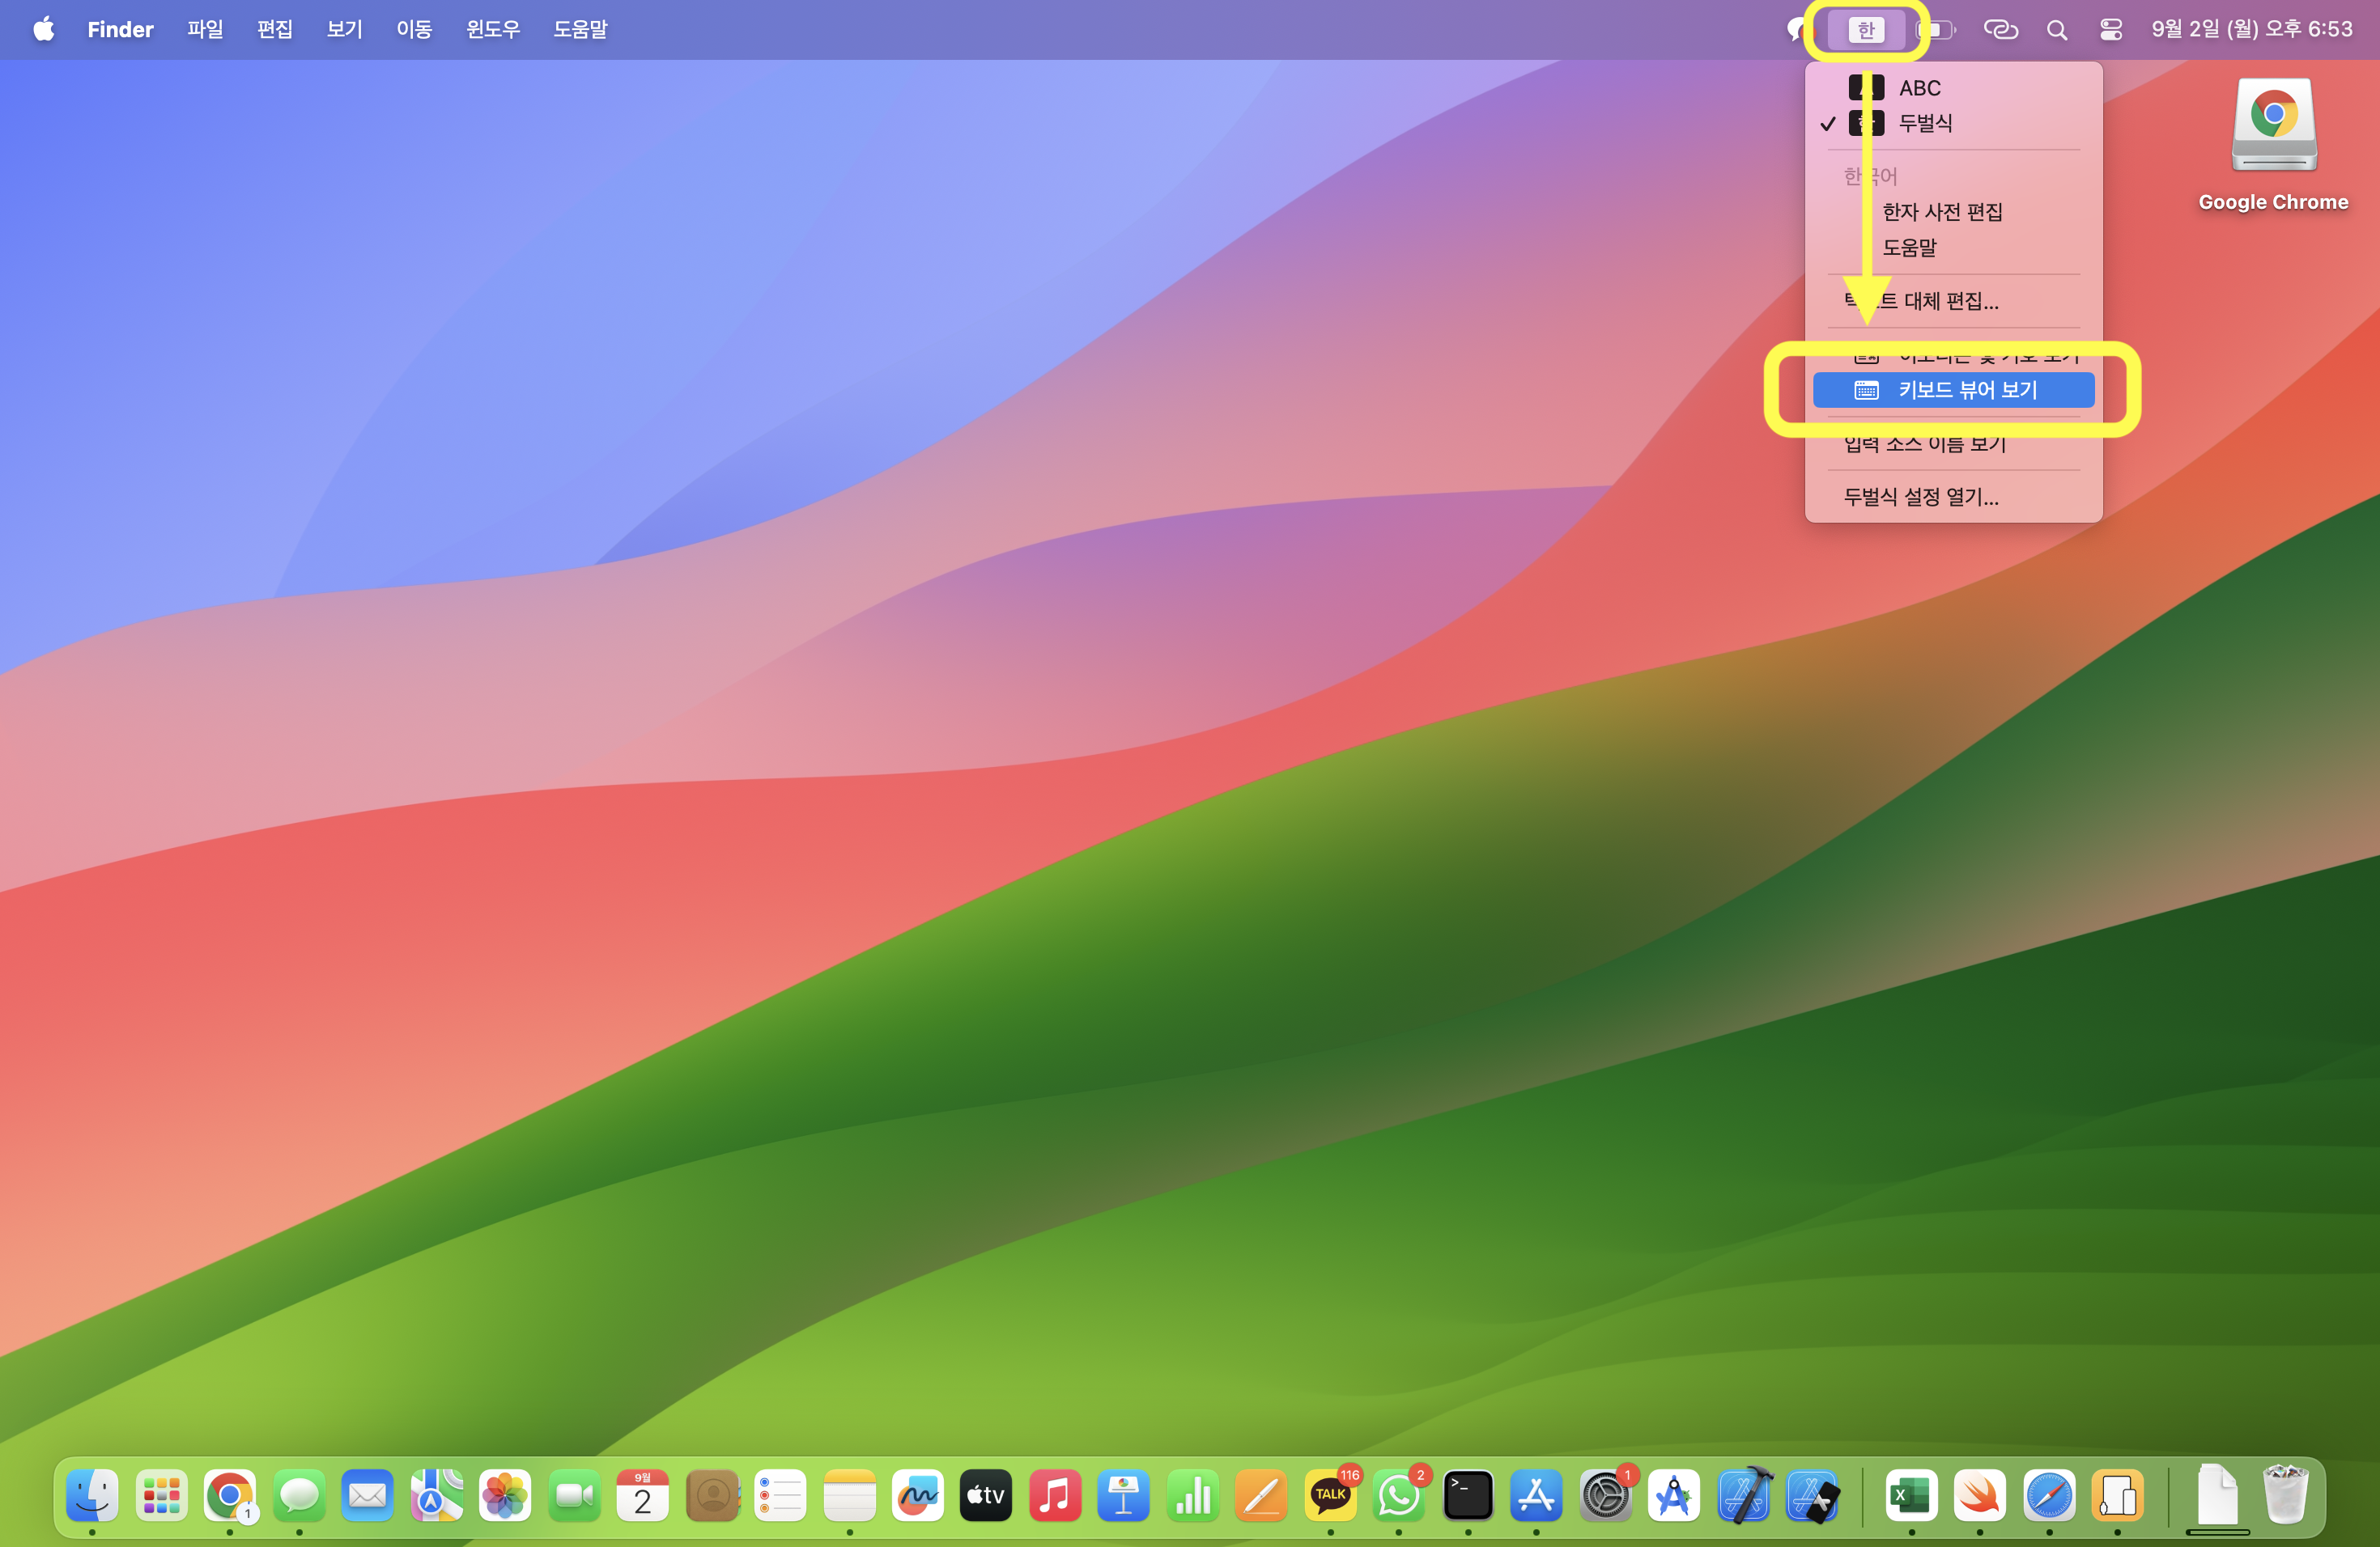
Task: Toggle 입력 소스 이름 보기 option
Action: point(1924,443)
